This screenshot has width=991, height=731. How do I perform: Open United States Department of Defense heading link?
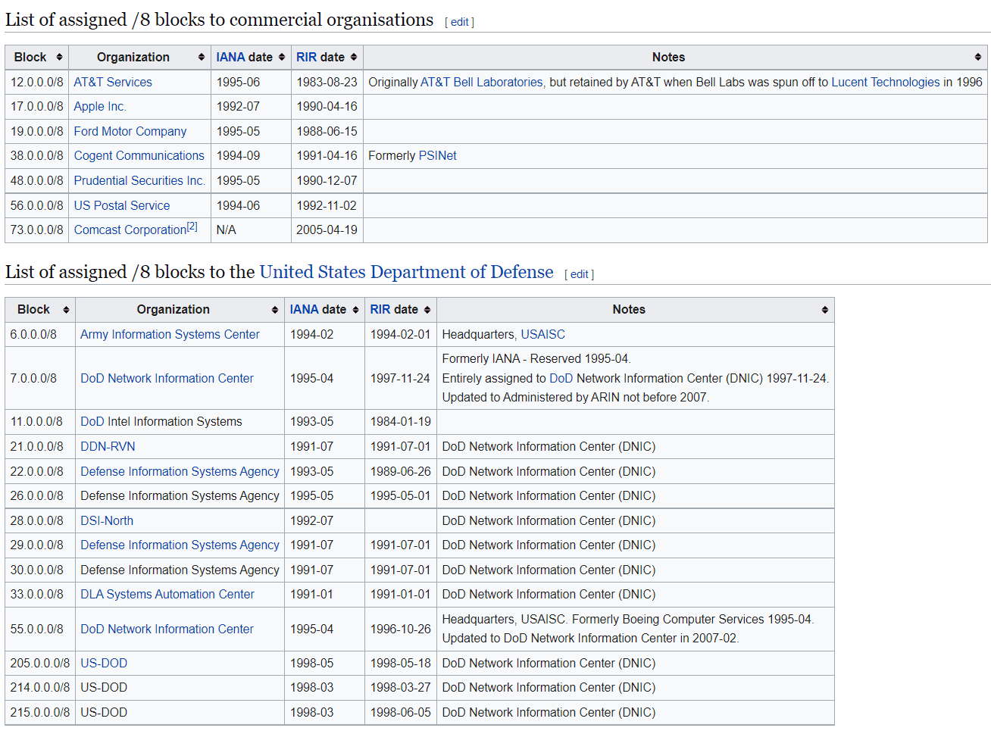tap(406, 272)
